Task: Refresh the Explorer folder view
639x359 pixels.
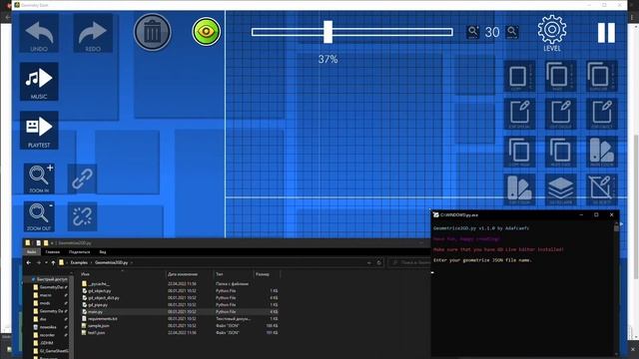Action: pyautogui.click(x=379, y=263)
